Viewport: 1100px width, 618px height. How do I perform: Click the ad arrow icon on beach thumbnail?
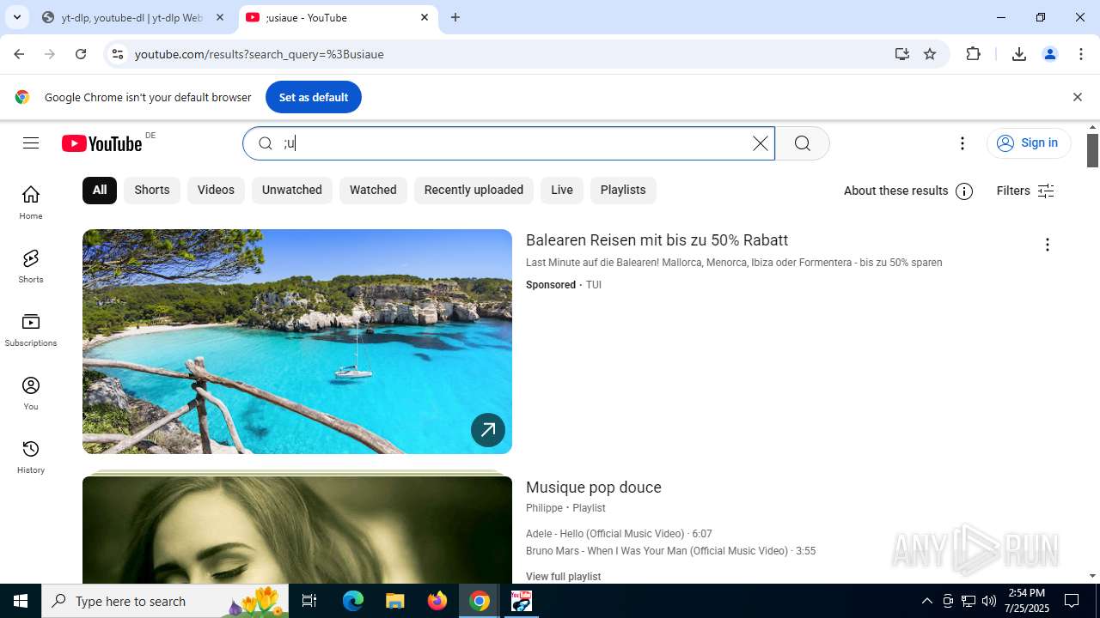(x=488, y=430)
